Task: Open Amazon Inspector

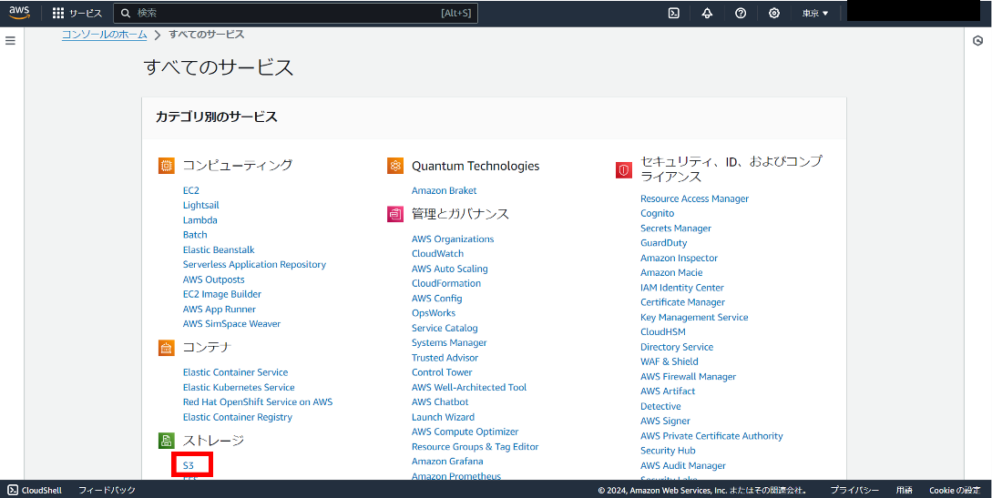Action: tap(679, 258)
